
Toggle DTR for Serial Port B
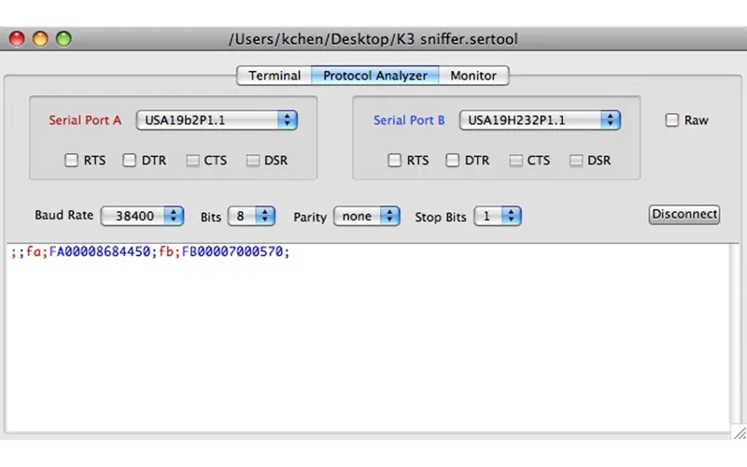coord(453,161)
